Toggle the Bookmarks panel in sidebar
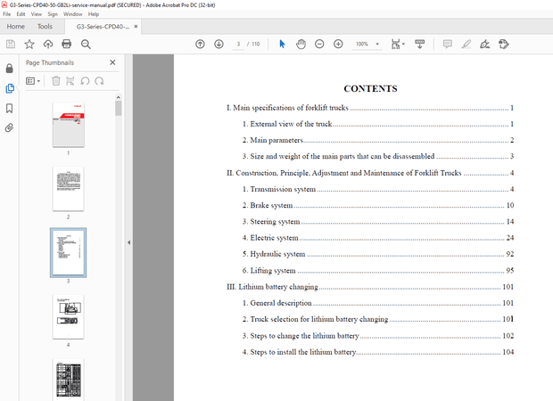The height and width of the screenshot is (401, 553). point(10,108)
